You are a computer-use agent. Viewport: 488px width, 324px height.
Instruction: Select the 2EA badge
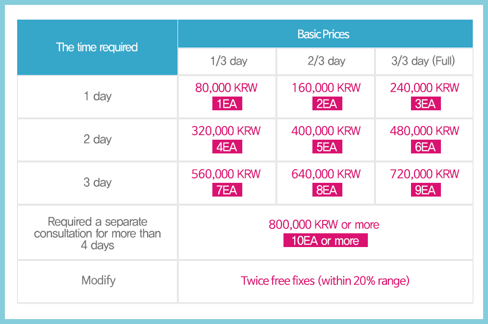(x=326, y=104)
